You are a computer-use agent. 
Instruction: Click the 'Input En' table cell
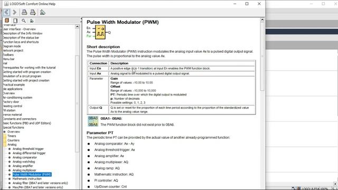tap(98, 69)
